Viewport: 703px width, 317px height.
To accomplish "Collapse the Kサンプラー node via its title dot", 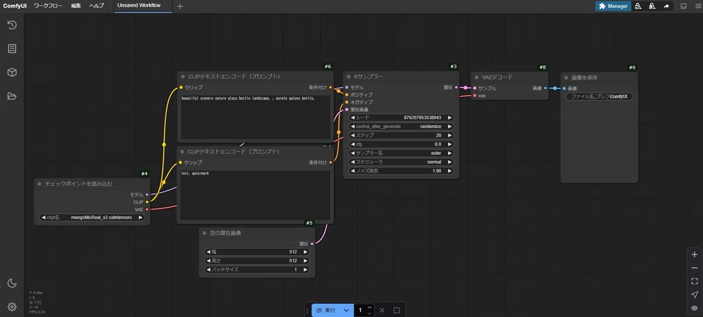I will [349, 77].
